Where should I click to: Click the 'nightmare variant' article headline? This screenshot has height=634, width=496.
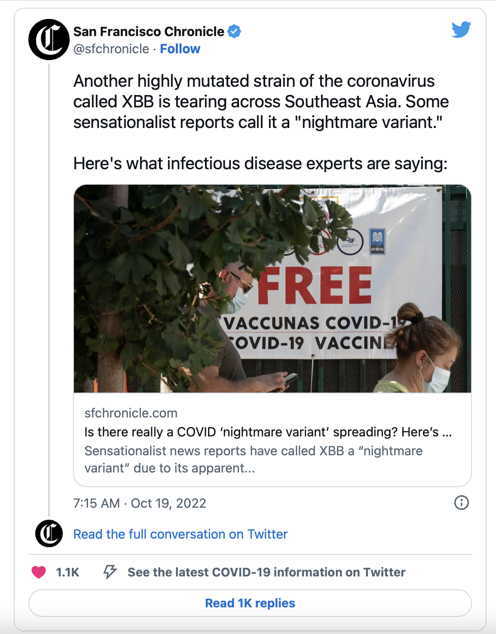pos(268,432)
